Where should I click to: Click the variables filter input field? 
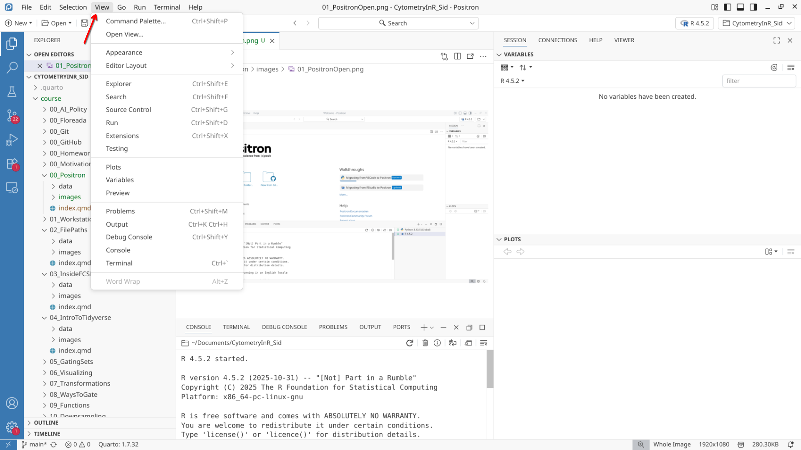(758, 81)
